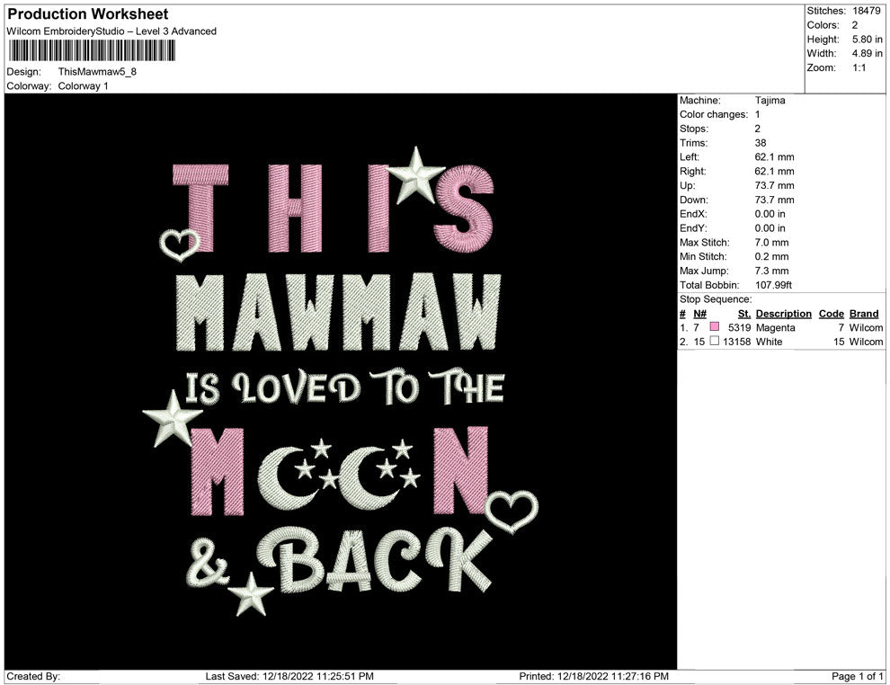Select the Total Bobbin value 107.99ft
The image size is (890, 685).
coord(773,285)
